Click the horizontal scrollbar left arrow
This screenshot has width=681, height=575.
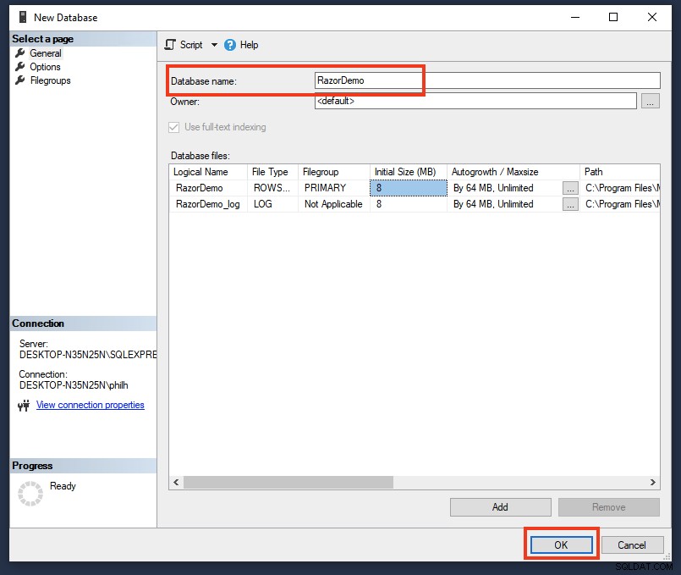point(176,482)
